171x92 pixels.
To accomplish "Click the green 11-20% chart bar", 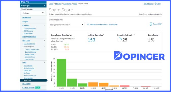I will (72, 83).
